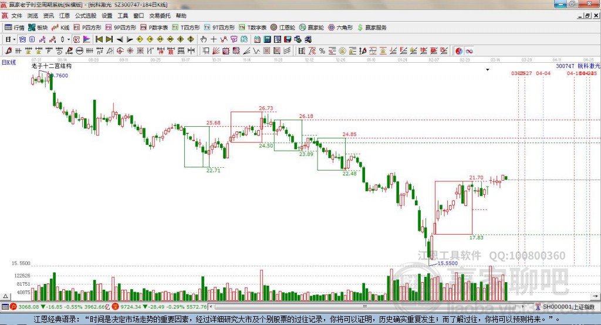Click the 老子十二宫结构 indicator label
The width and height of the screenshot is (601, 325).
[51, 66]
